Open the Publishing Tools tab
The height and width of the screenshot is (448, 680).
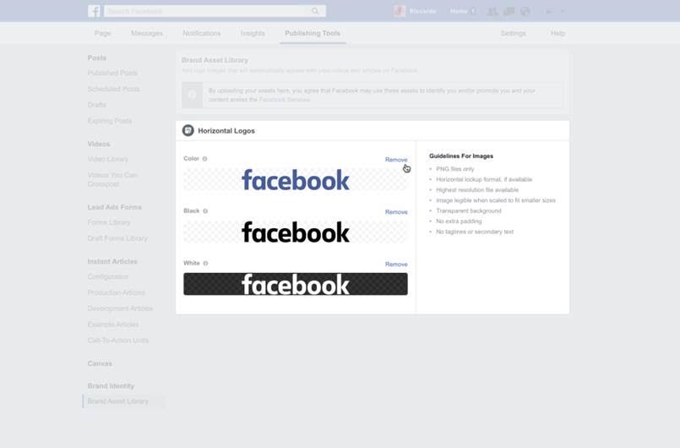[313, 34]
